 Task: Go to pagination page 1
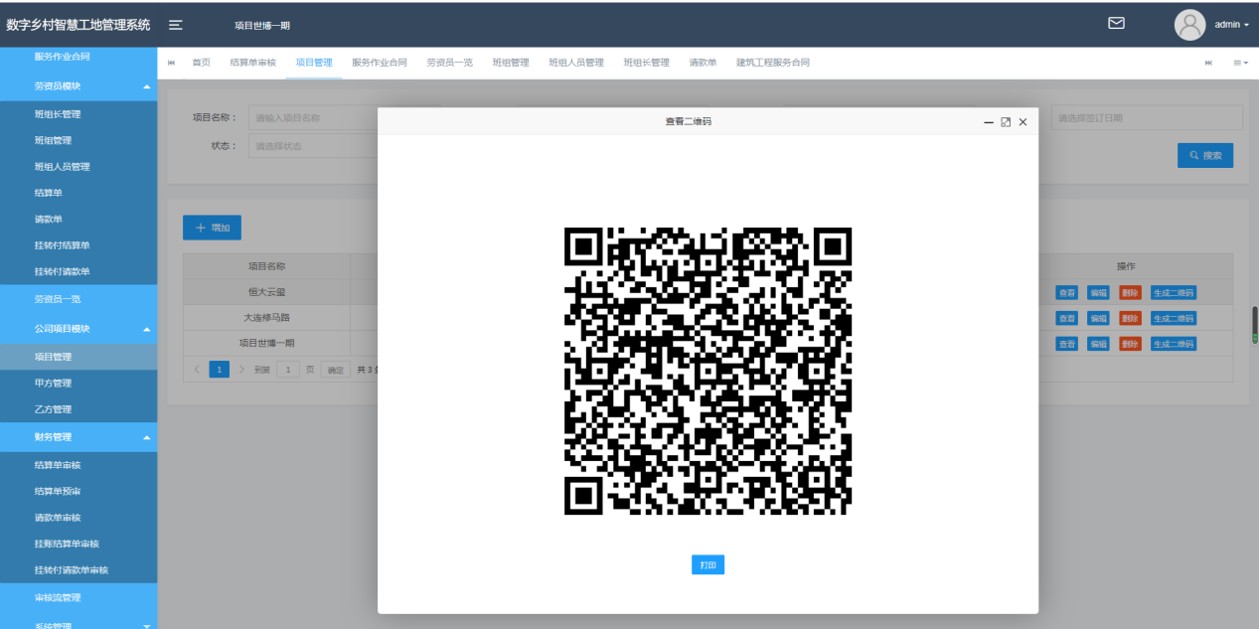tap(219, 370)
